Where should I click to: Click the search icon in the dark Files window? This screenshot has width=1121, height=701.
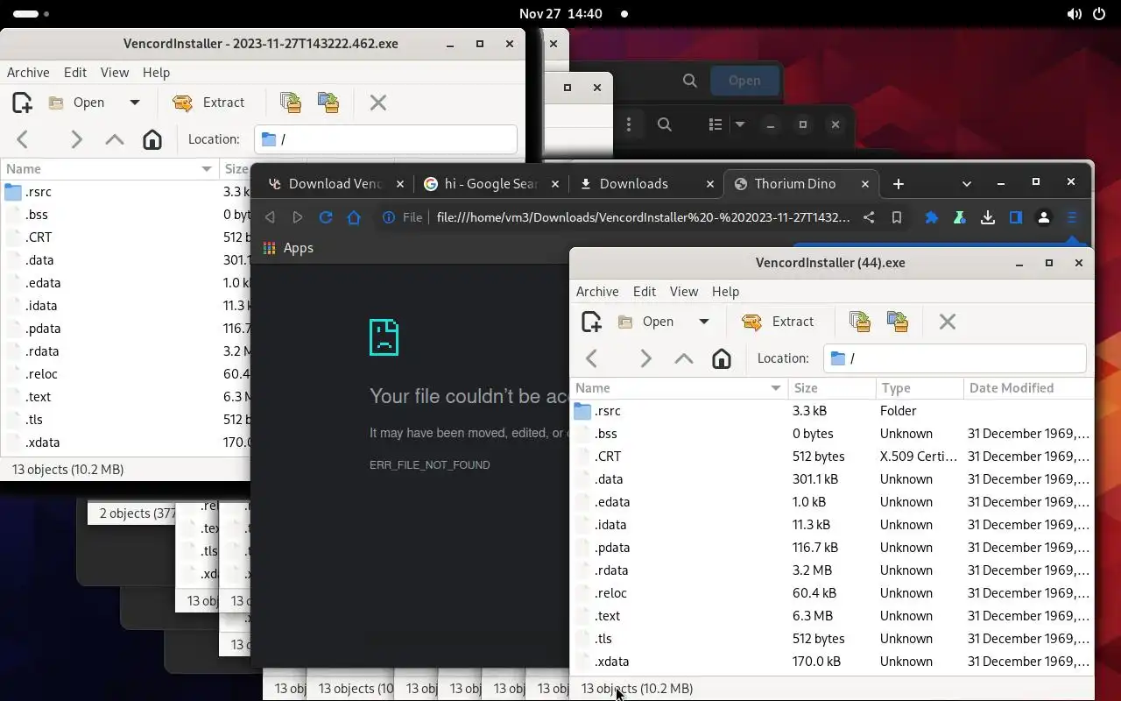point(665,124)
